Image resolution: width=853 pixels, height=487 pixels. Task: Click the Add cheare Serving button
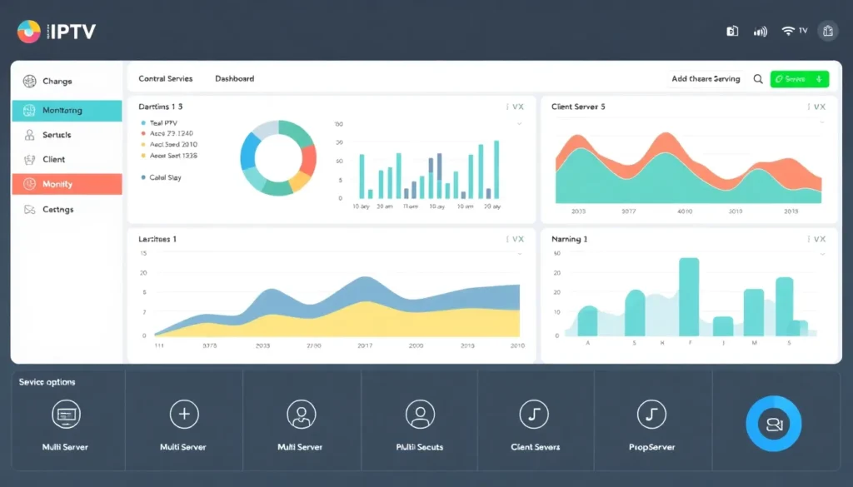click(706, 79)
